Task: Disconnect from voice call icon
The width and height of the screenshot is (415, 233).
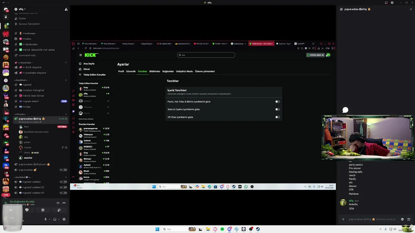Action: (64, 203)
